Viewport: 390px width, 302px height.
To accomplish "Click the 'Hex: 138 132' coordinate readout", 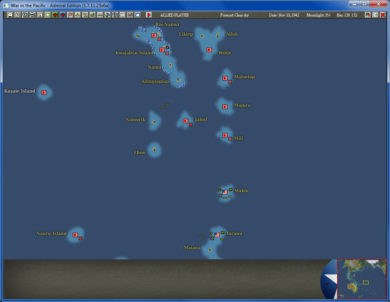I will 347,15.
